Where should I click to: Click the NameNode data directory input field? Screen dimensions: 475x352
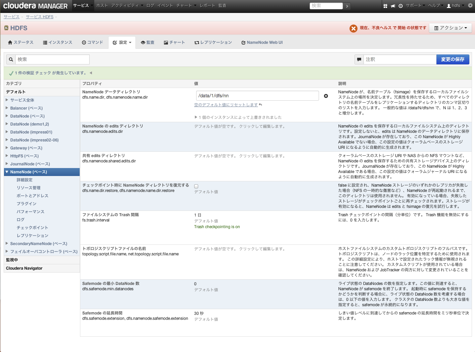[258, 96]
